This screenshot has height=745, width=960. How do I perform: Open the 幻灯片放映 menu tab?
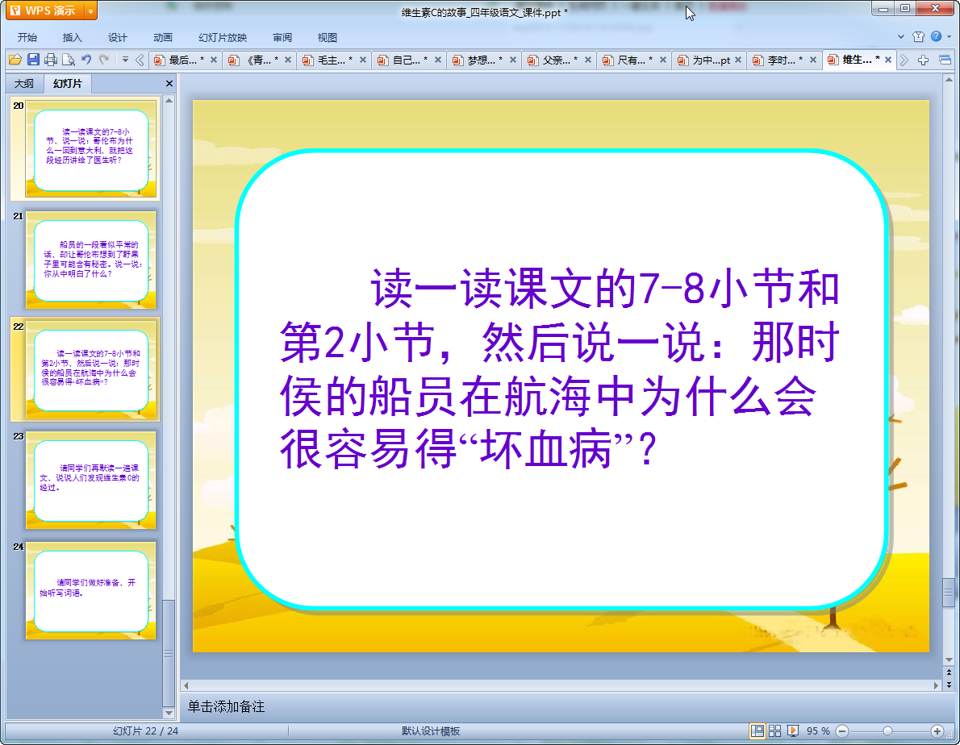click(x=223, y=38)
